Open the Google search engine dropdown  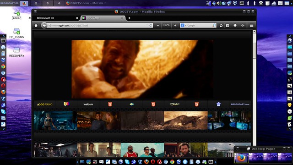[x=183, y=26]
